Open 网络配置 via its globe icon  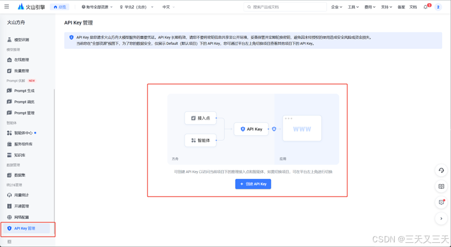tap(9, 217)
